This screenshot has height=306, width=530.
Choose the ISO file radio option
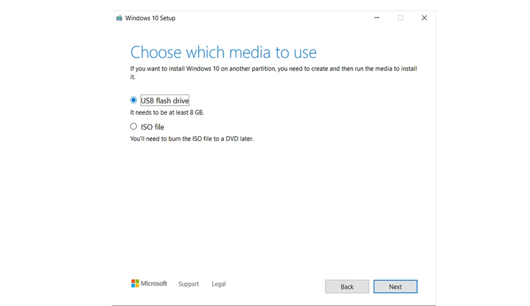pos(133,126)
